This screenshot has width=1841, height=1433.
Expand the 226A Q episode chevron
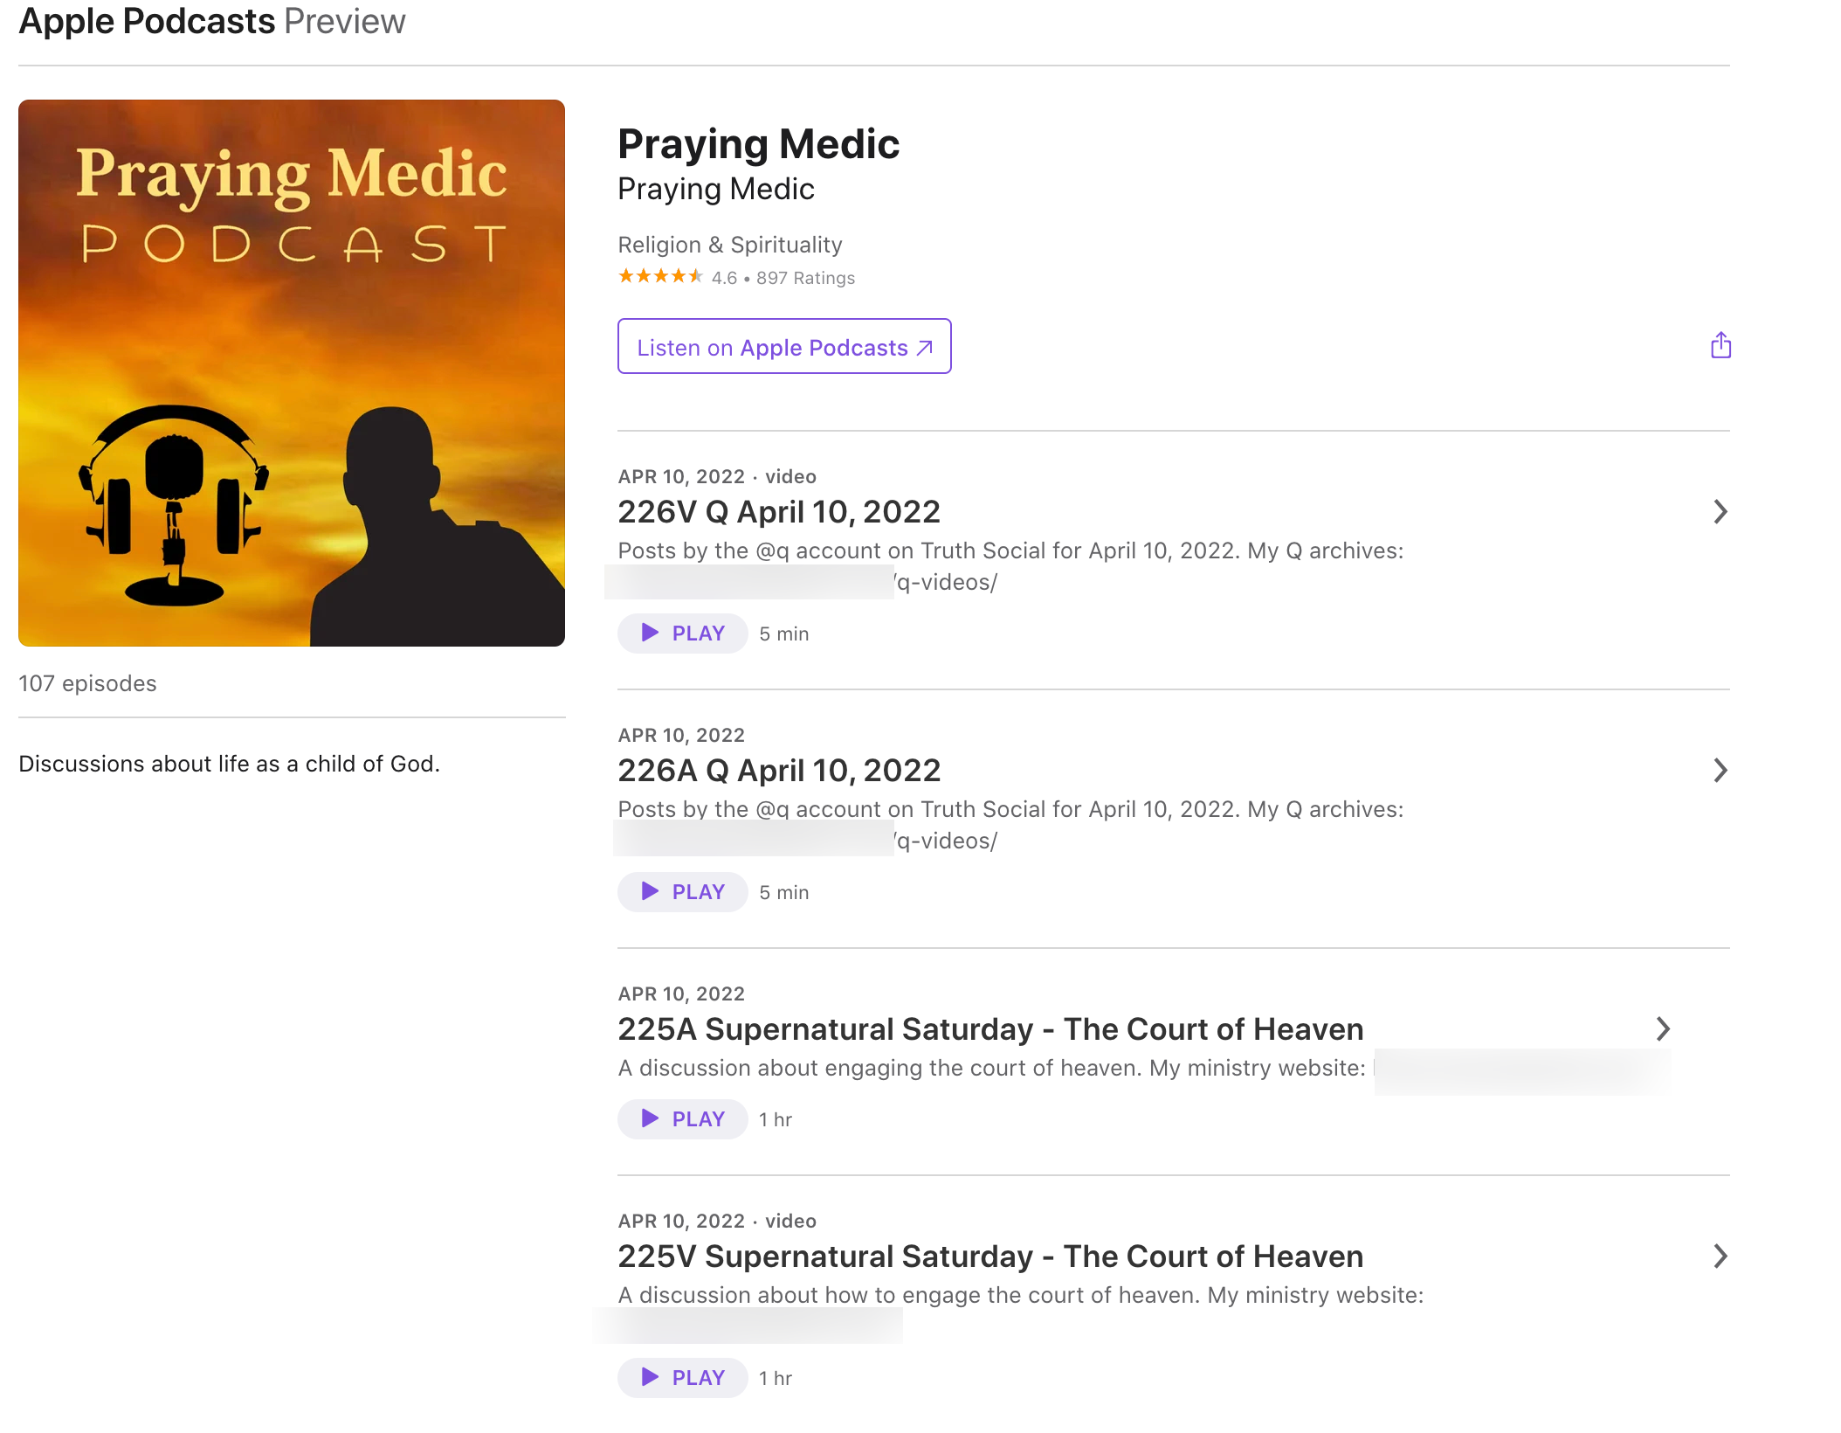tap(1720, 770)
